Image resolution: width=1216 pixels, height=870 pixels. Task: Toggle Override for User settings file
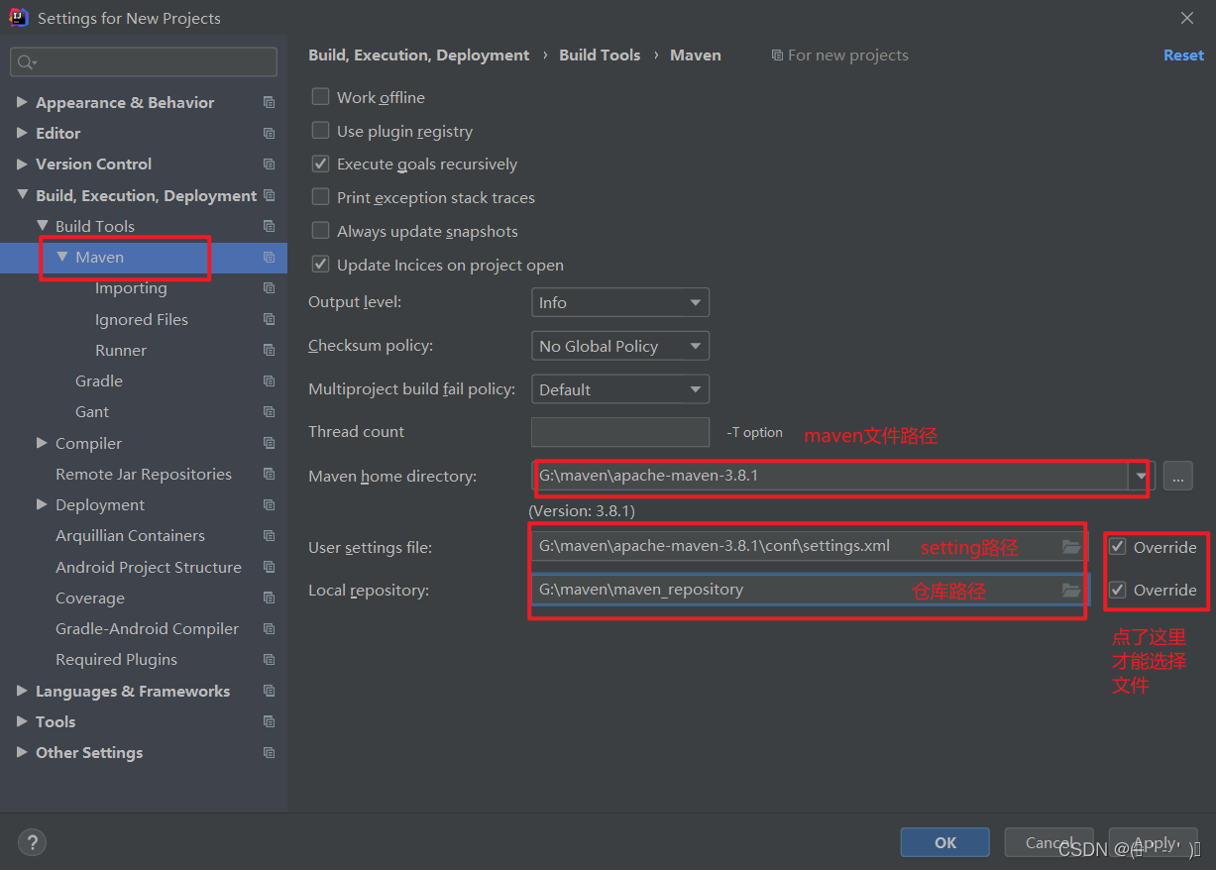click(1118, 547)
